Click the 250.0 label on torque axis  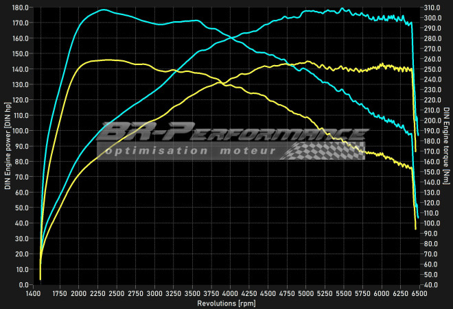tap(434, 69)
